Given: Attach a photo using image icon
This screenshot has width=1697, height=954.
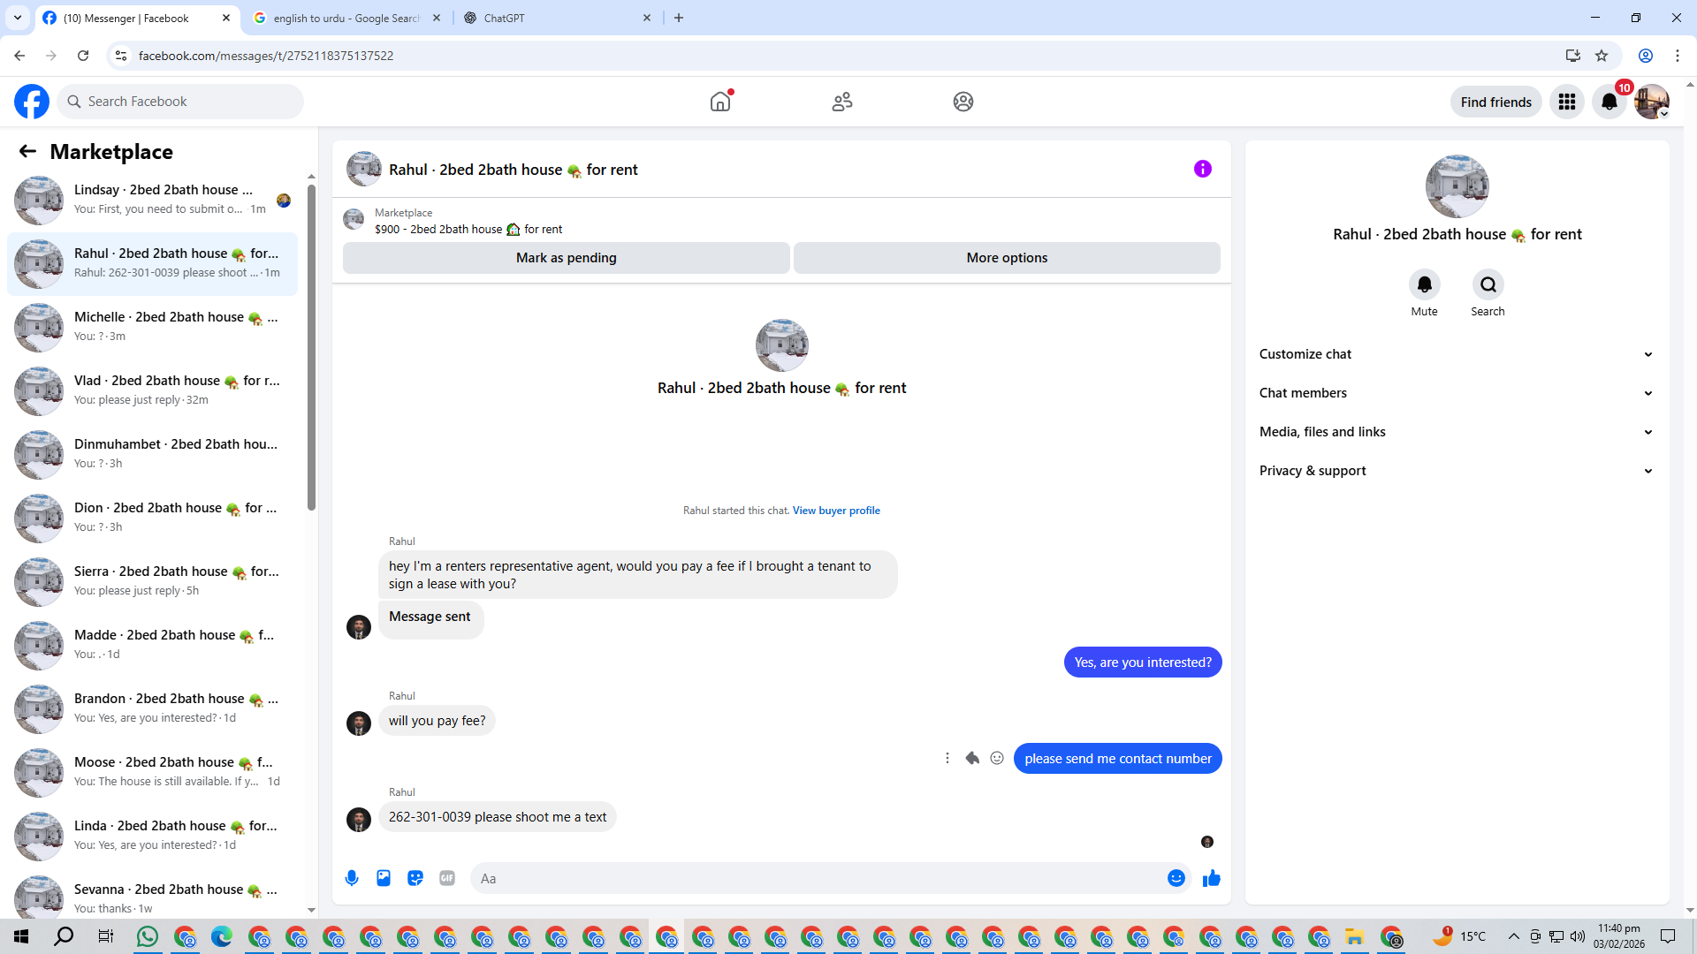Looking at the screenshot, I should [384, 878].
